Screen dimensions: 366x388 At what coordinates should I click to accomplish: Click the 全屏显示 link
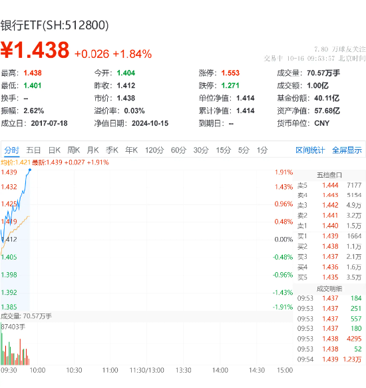pos(347,150)
